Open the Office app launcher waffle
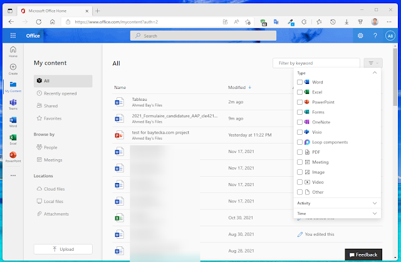This screenshot has height=262, width=401. pos(13,36)
